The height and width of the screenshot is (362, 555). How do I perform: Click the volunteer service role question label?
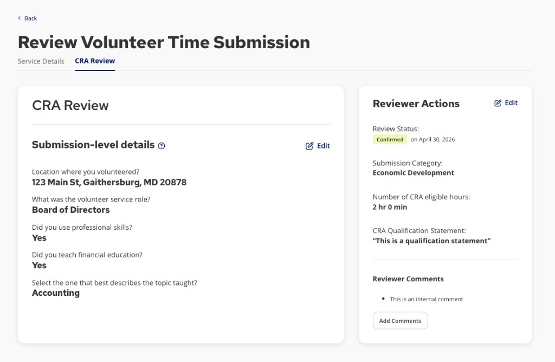(x=91, y=199)
